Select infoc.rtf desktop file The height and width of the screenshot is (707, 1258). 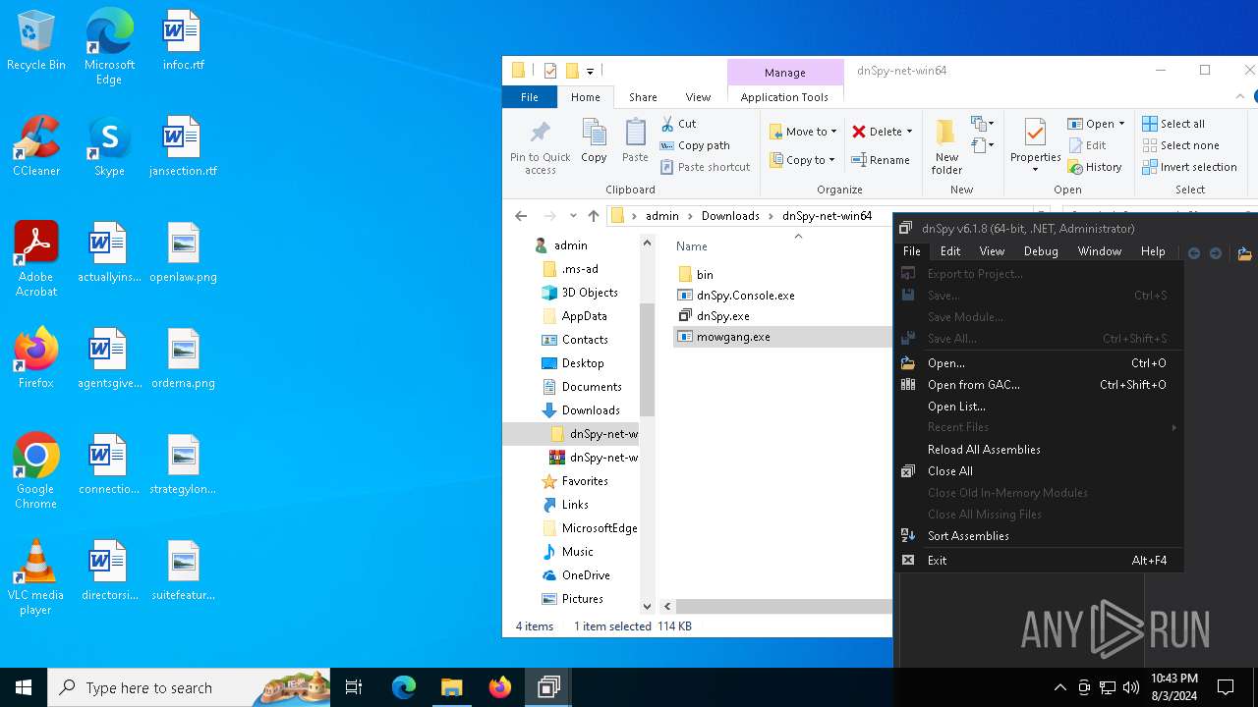(183, 41)
